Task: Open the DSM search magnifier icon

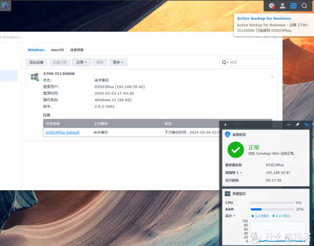Action: (x=305, y=6)
